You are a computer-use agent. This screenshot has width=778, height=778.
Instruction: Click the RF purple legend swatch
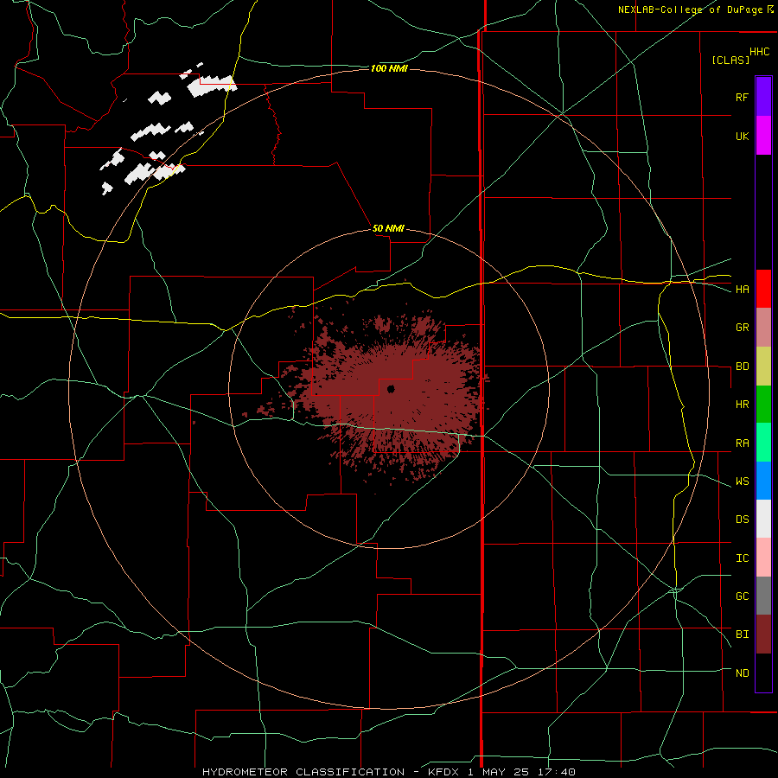(763, 97)
